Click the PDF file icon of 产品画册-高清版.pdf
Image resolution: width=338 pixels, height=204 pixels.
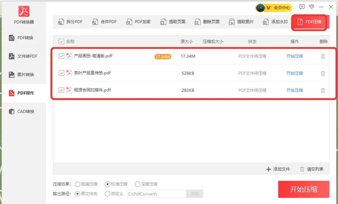[x=69, y=56]
